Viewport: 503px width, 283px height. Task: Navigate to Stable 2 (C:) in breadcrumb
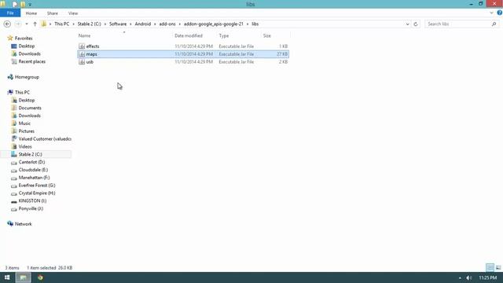click(89, 24)
